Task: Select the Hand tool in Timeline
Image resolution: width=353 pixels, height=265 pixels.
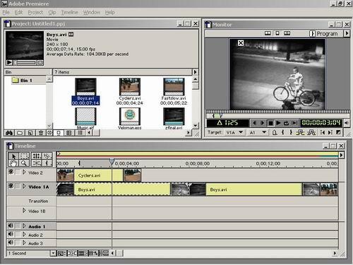Action: pos(13,163)
